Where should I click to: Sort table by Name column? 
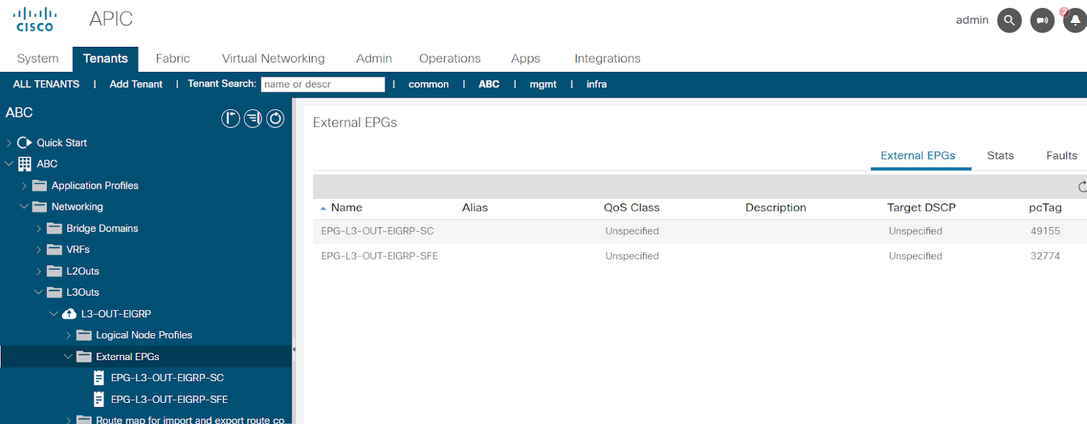346,208
